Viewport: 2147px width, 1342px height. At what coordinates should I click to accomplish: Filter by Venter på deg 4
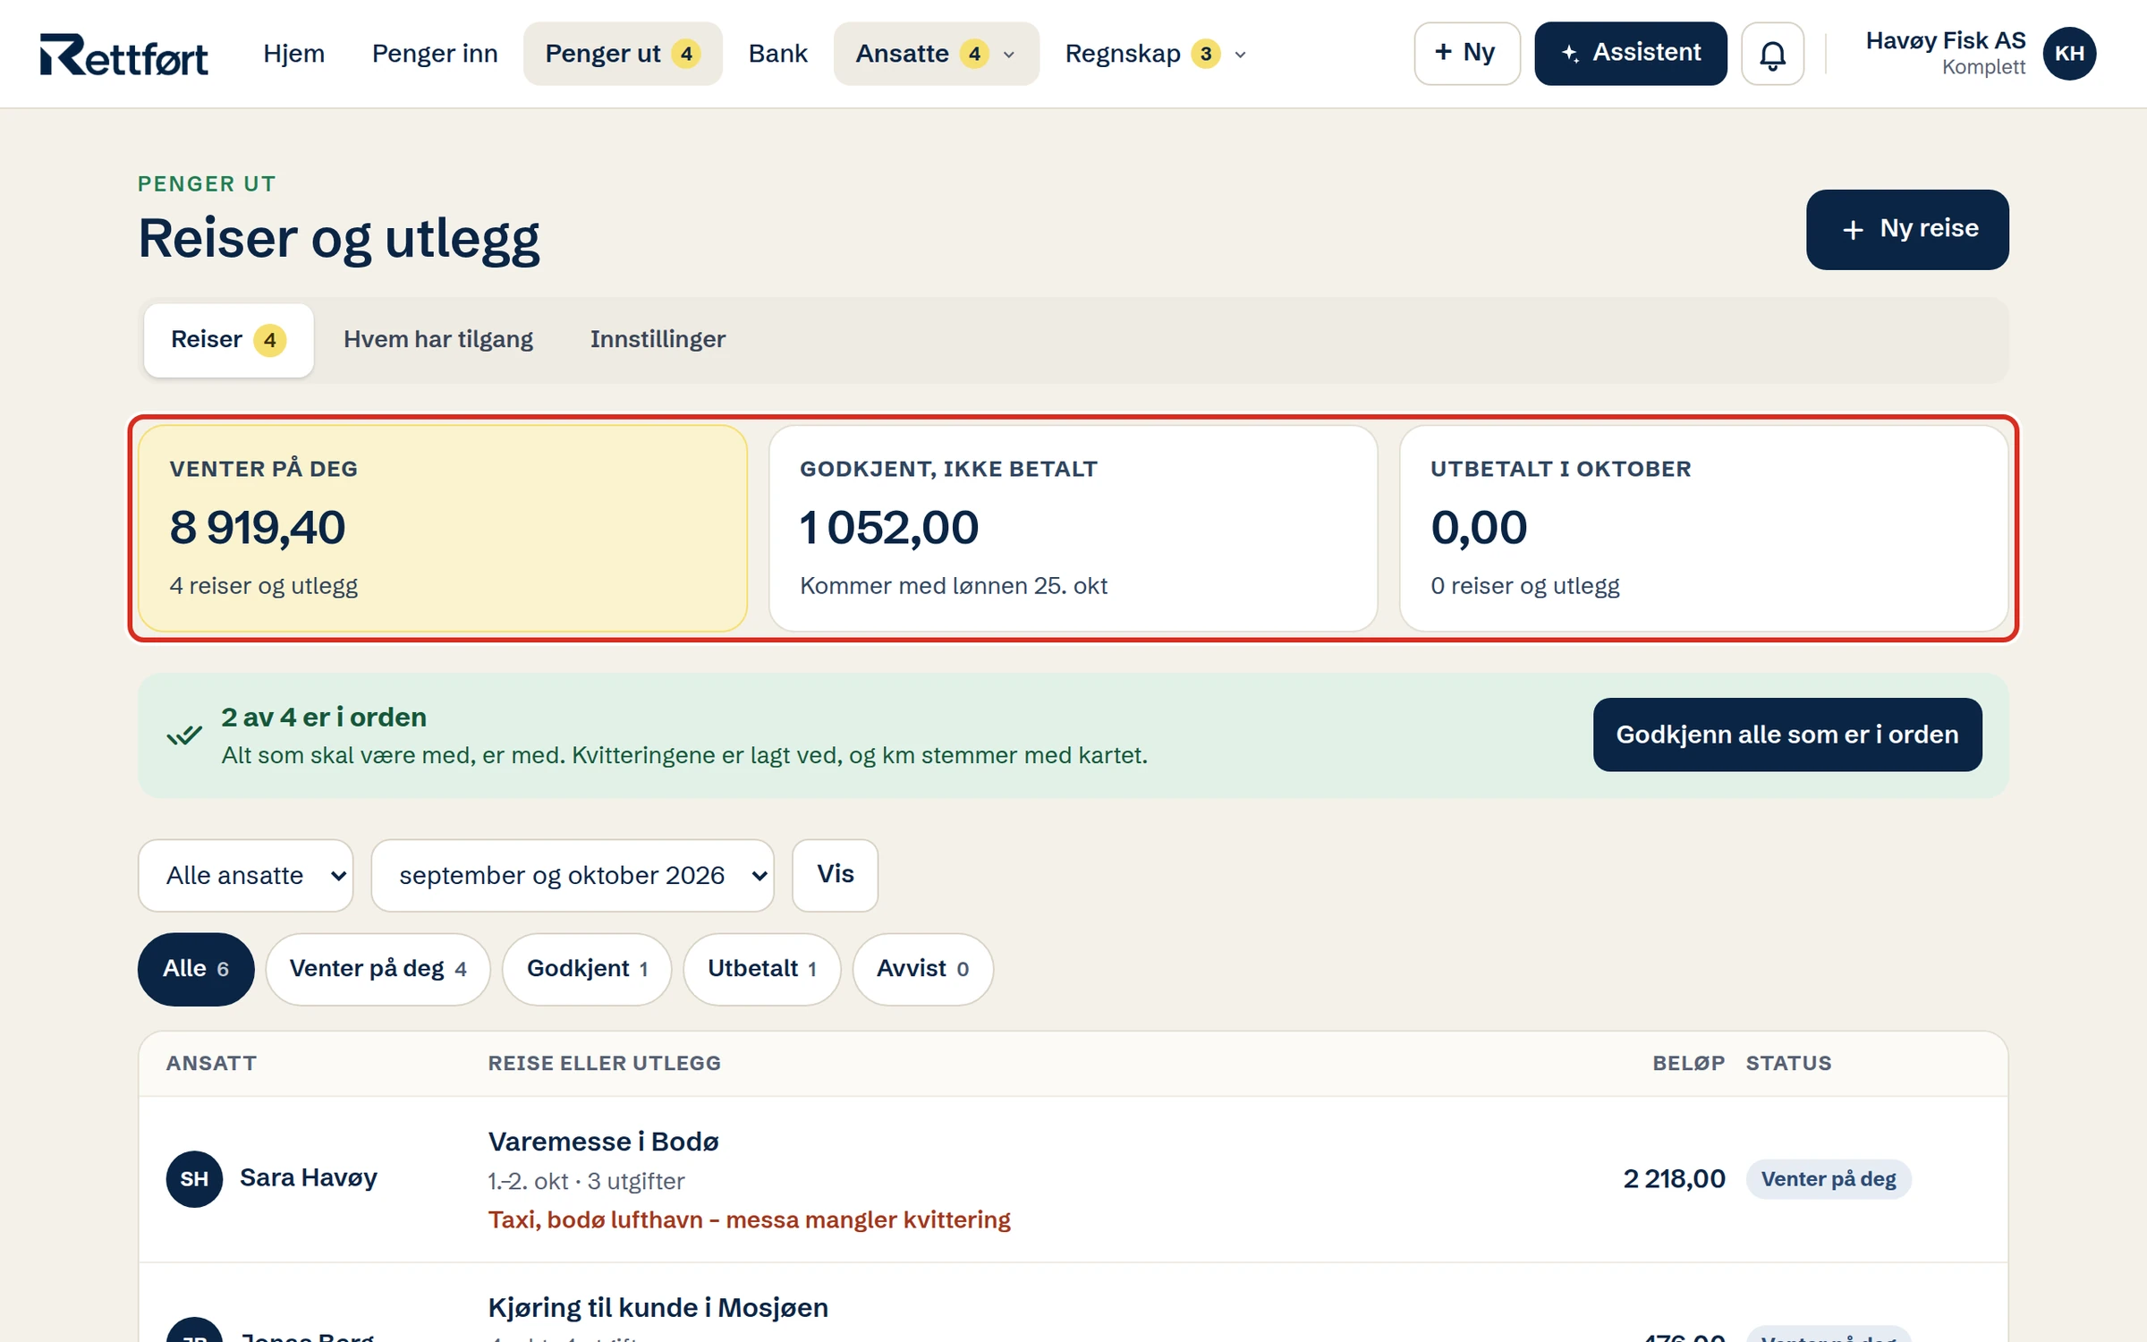378,969
